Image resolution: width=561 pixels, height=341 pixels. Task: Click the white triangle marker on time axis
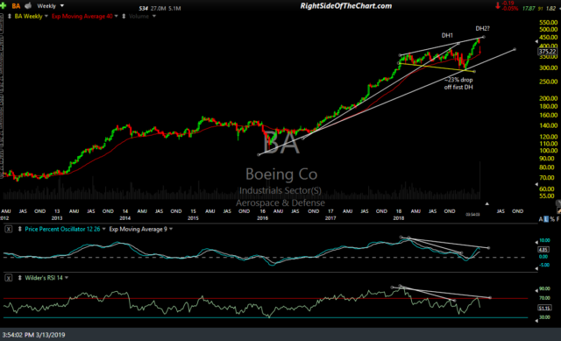tap(487, 203)
